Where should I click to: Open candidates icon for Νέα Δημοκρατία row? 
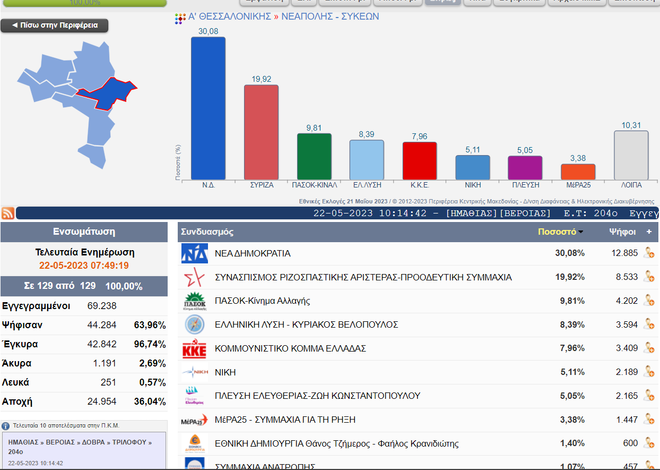pos(648,253)
